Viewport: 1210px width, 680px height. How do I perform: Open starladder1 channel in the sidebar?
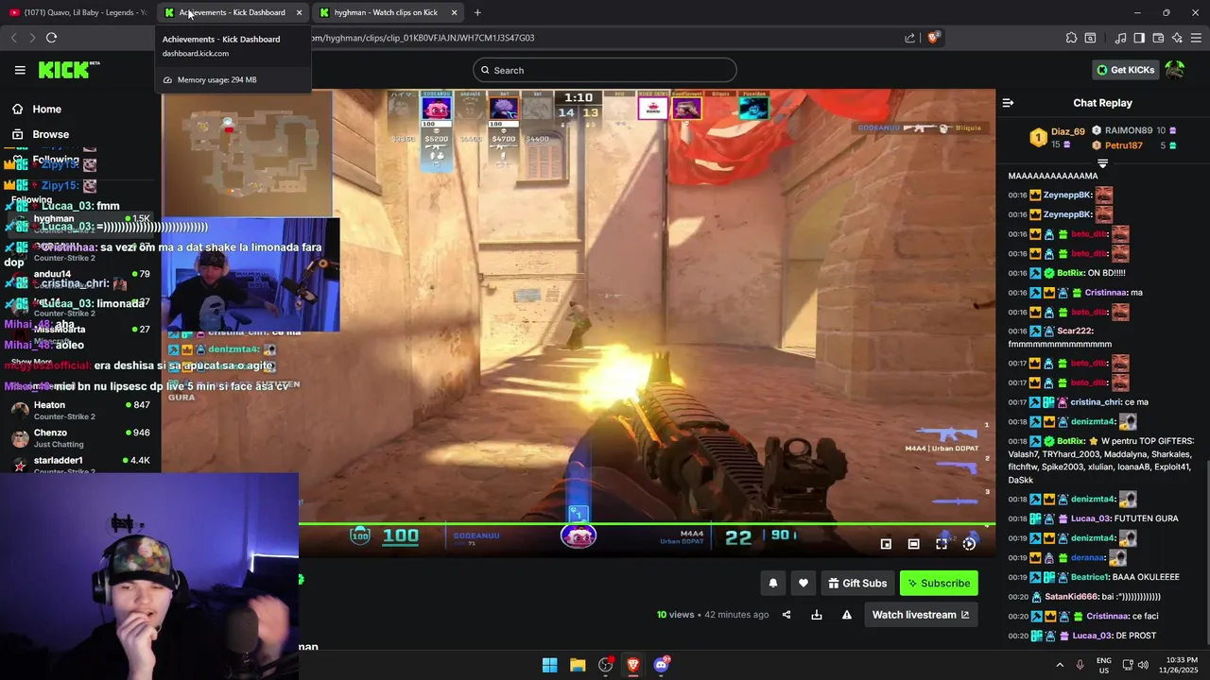tap(80, 465)
